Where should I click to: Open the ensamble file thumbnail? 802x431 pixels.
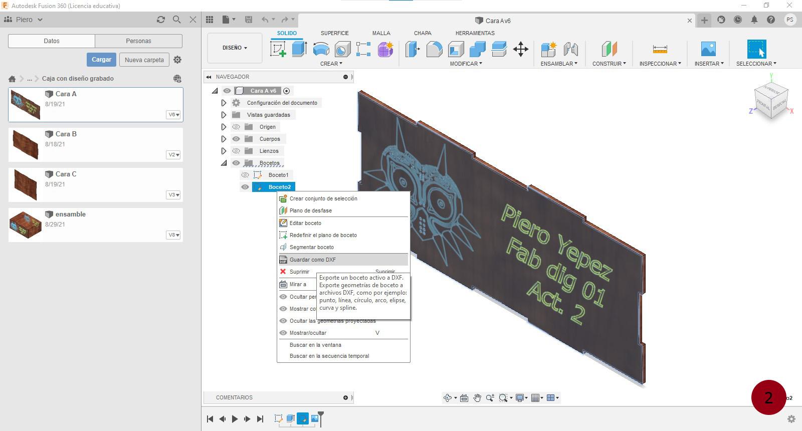25,225
